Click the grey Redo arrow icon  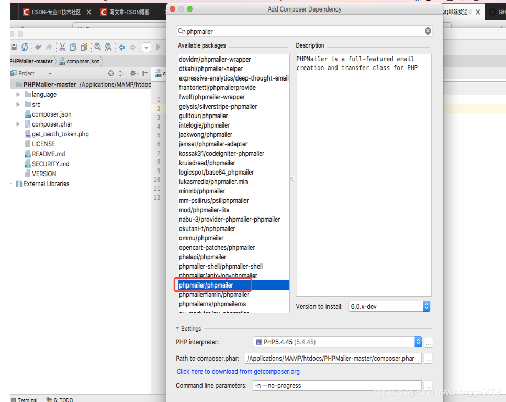pyautogui.click(x=49, y=48)
